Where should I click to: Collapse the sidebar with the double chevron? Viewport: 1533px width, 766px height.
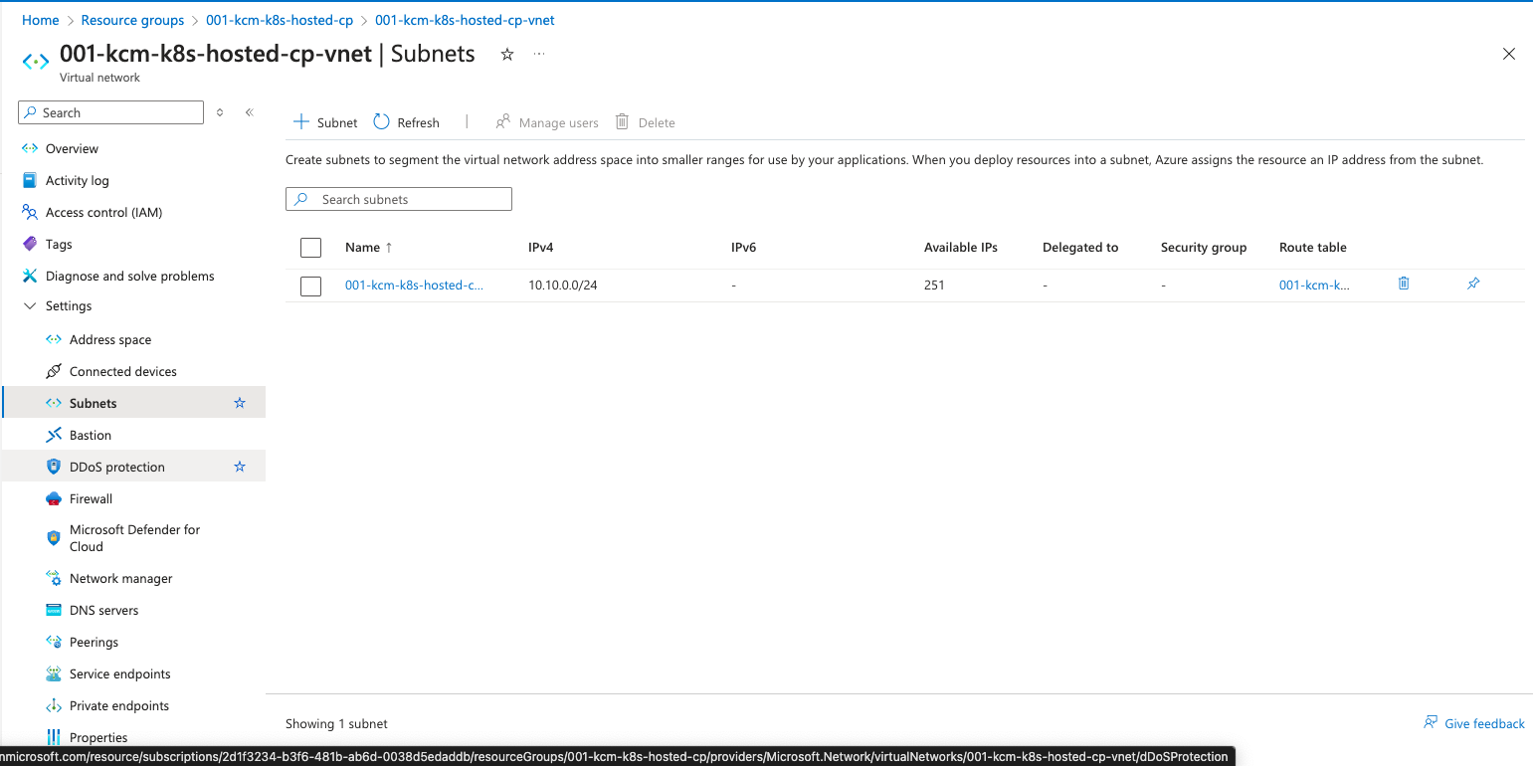click(250, 112)
